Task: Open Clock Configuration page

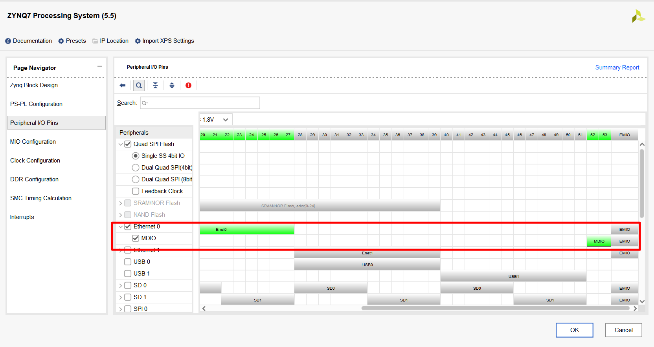Action: [35, 161]
